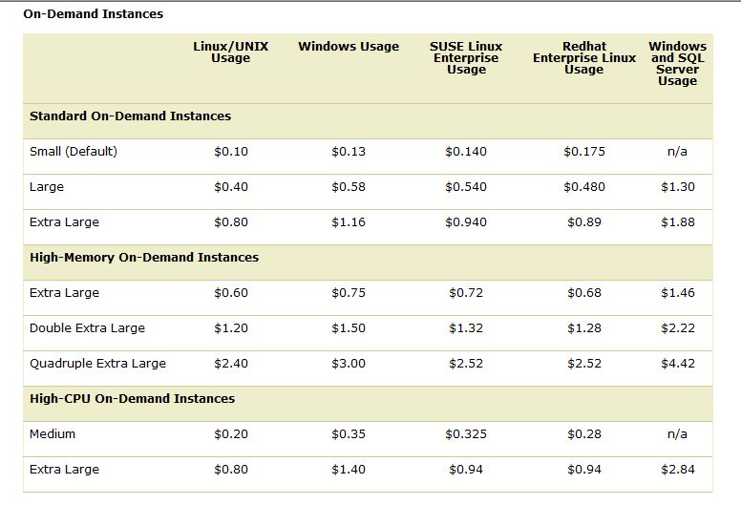Select the Small (Default) row label
741x505 pixels.
tap(74, 151)
